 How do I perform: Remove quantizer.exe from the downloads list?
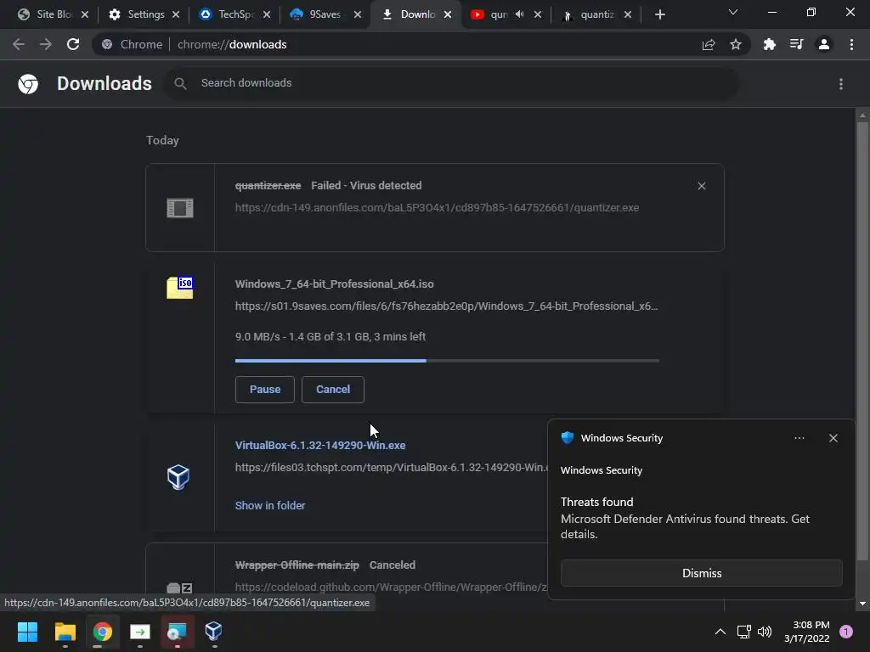[x=702, y=186]
